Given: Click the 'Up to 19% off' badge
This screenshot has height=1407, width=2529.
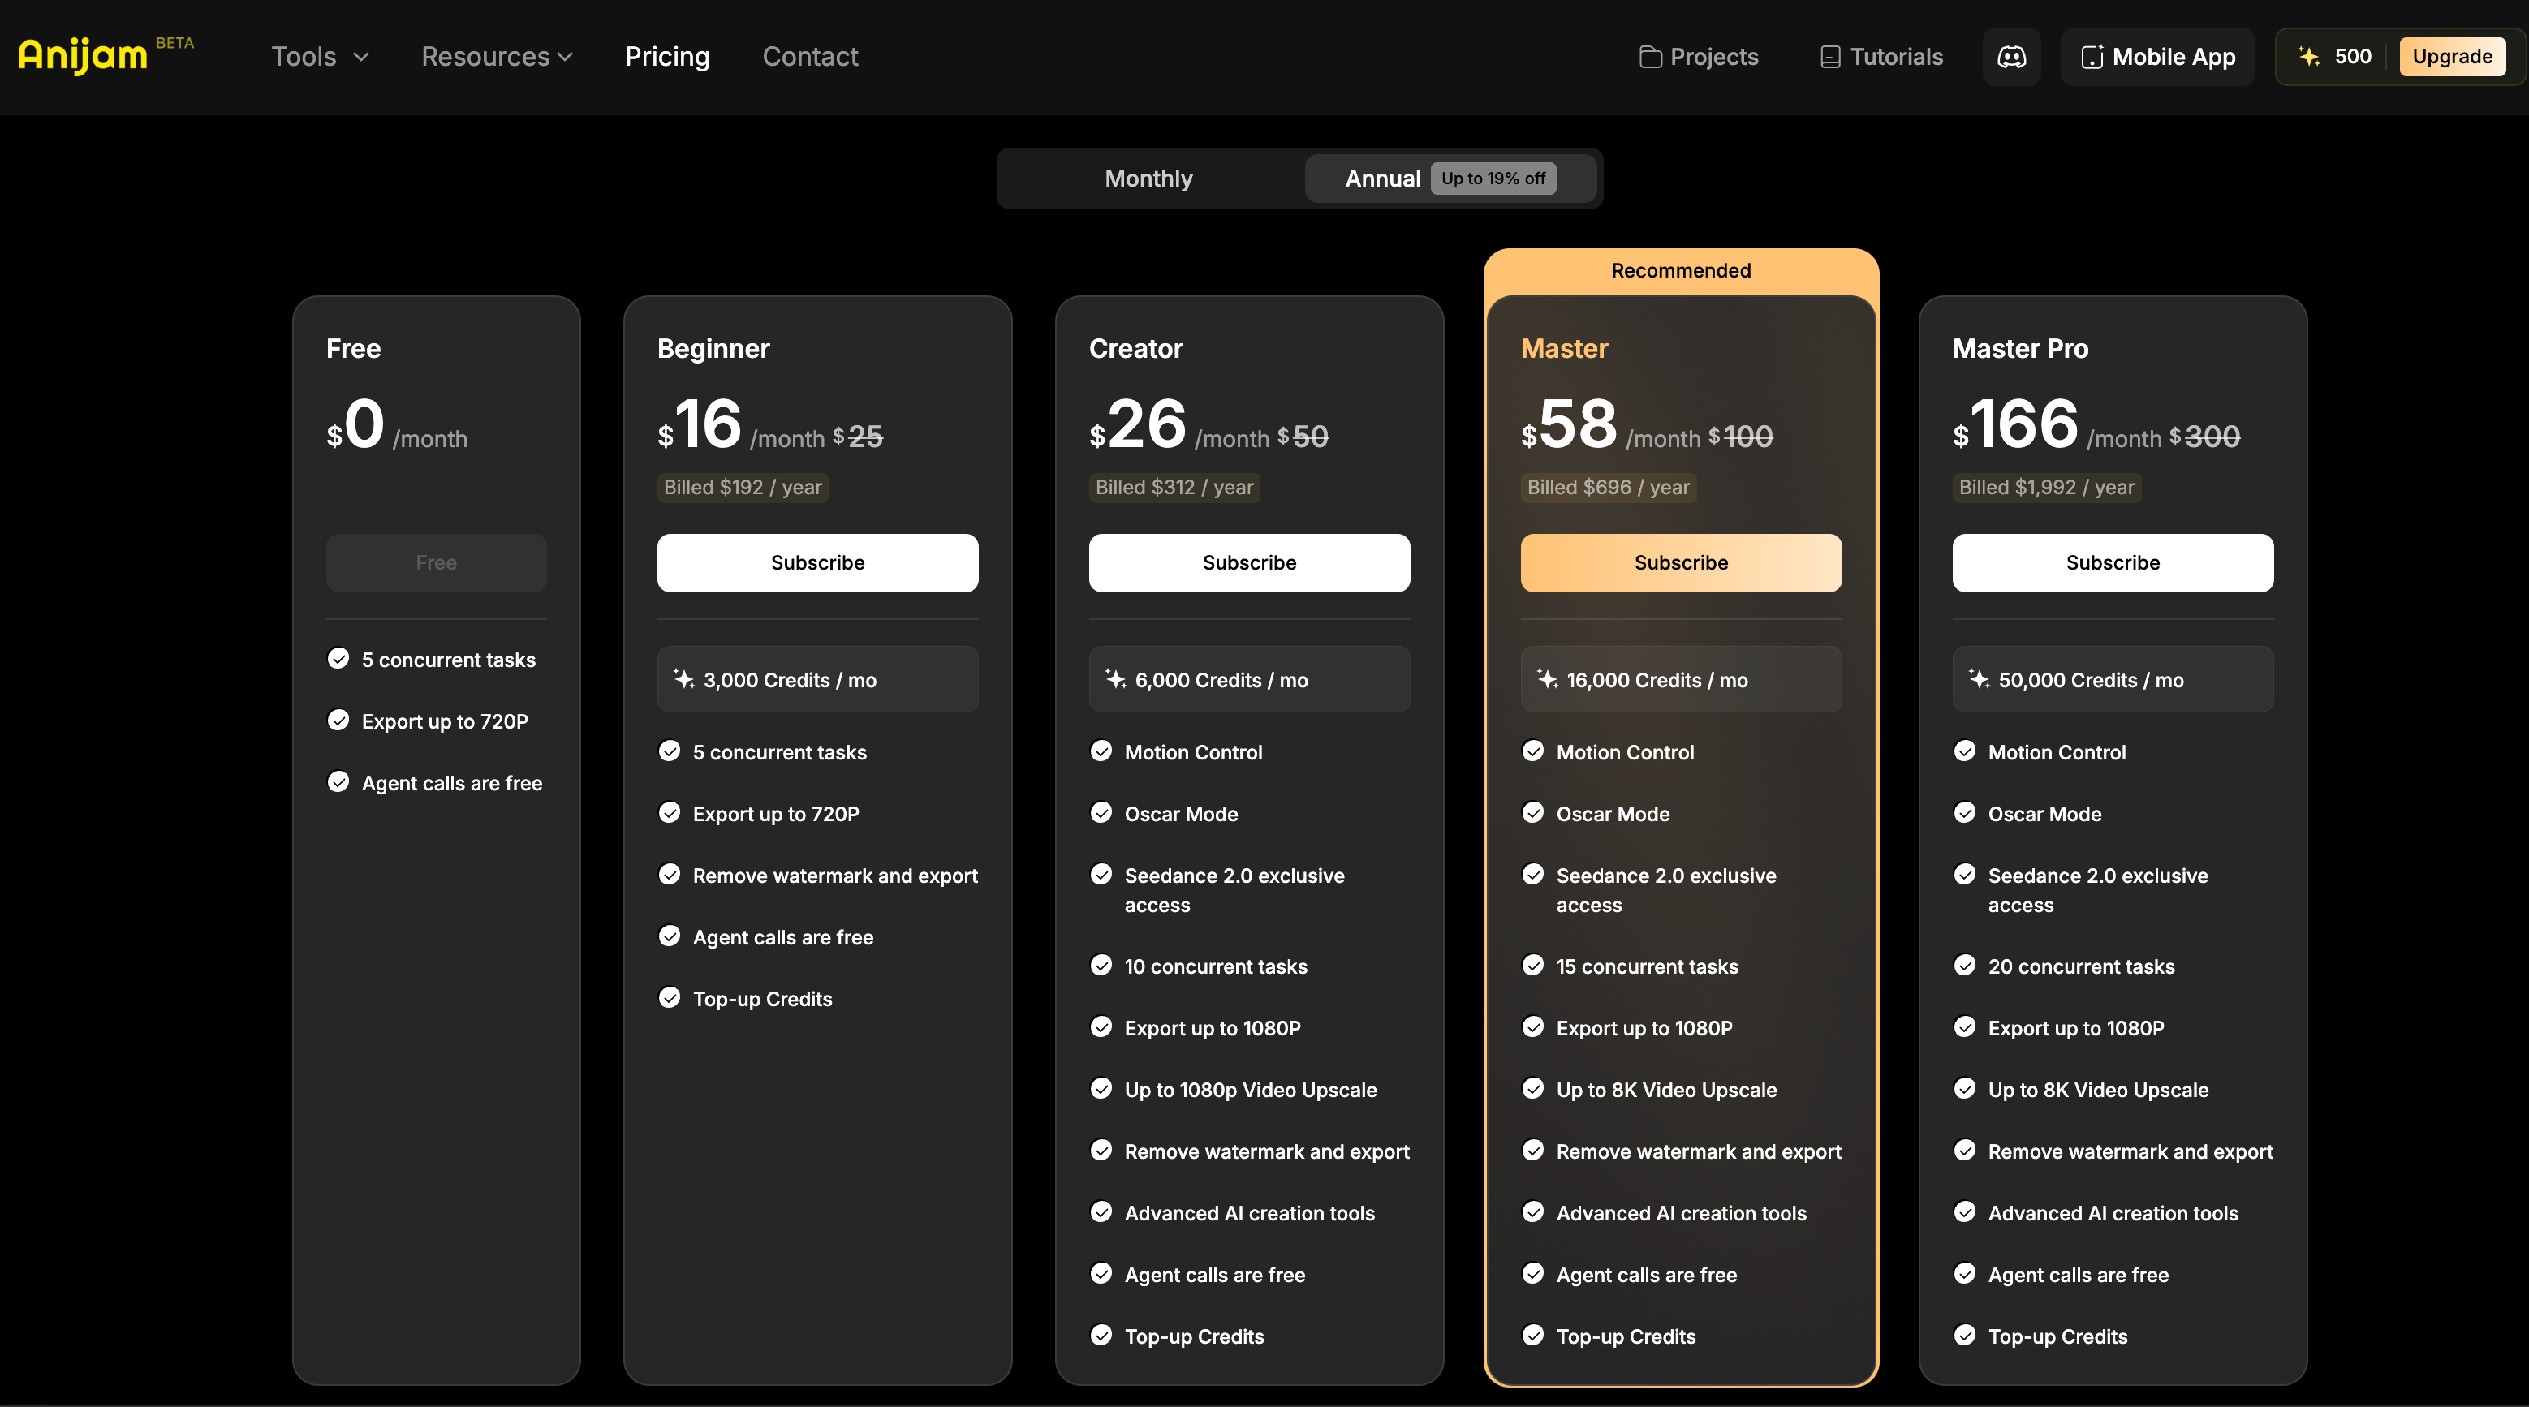Looking at the screenshot, I should coord(1493,179).
